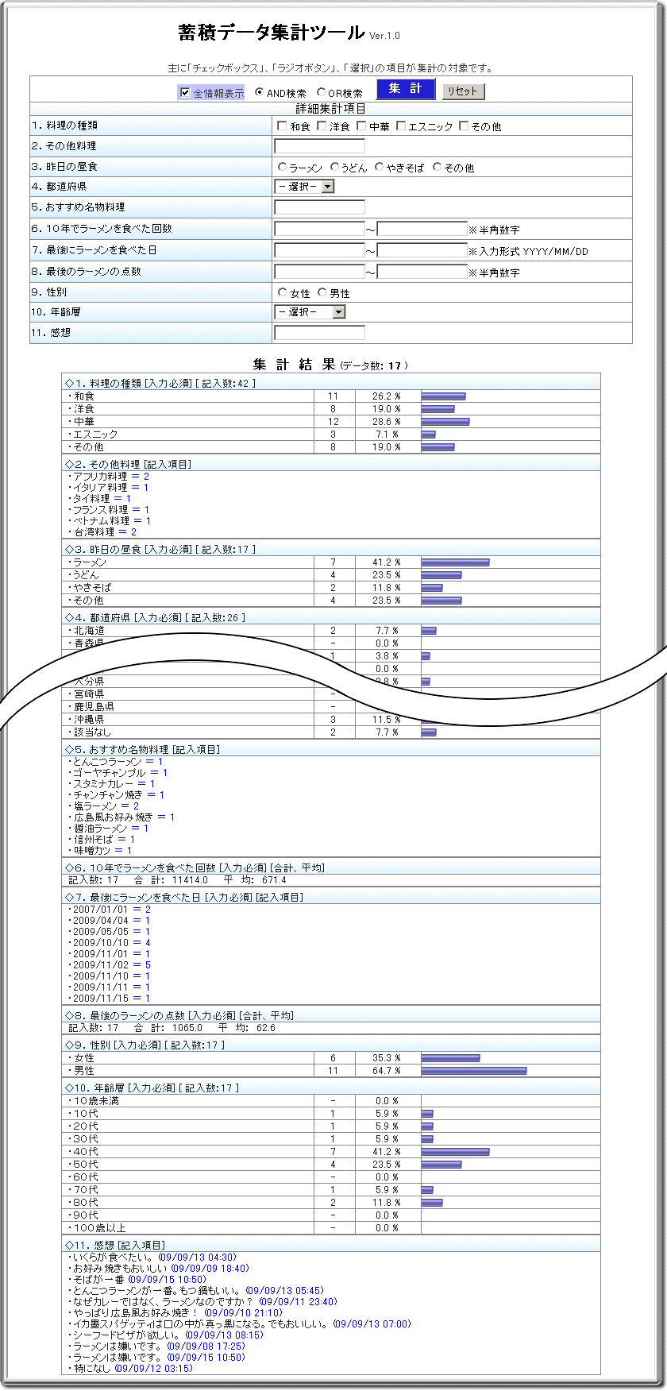Open the 年齢層 dropdown
667x1391 pixels.
pyautogui.click(x=310, y=312)
